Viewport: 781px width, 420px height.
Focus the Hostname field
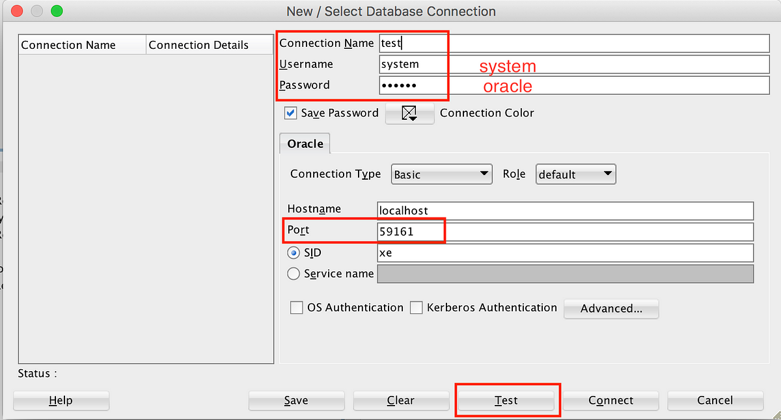[x=566, y=210]
